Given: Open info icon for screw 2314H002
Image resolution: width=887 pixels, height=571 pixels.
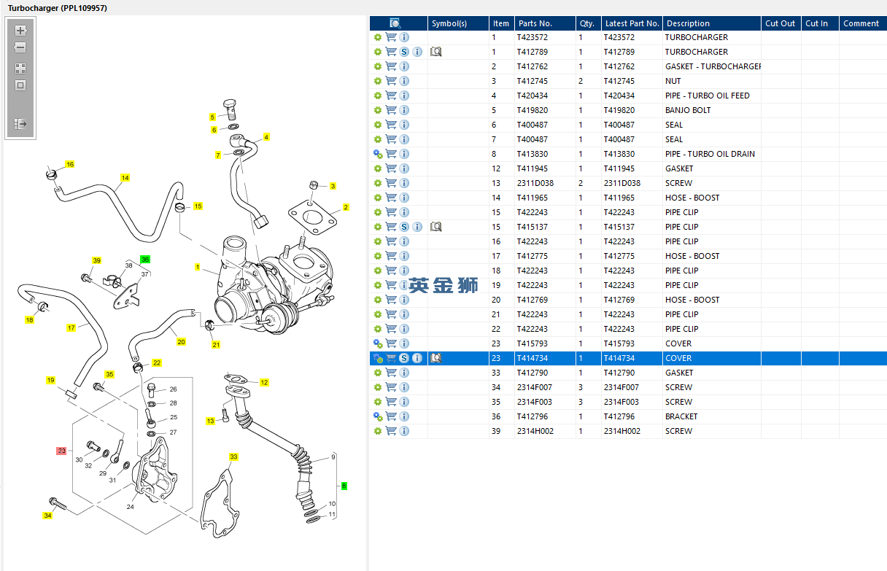Looking at the screenshot, I should [404, 431].
